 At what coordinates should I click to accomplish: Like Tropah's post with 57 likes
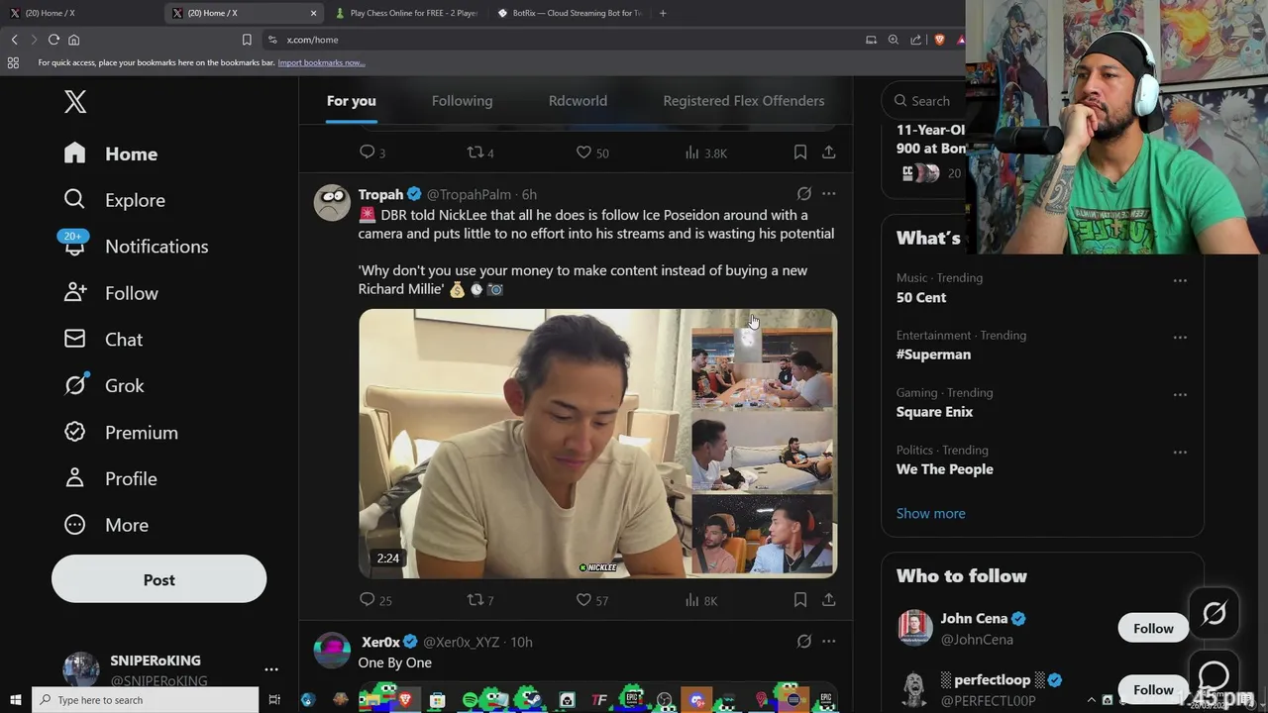point(592,600)
